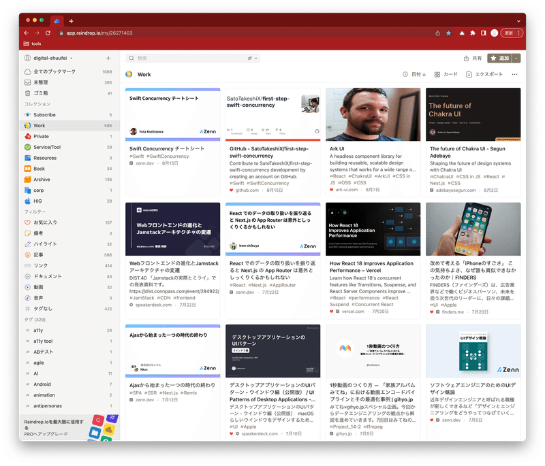This screenshot has height=466, width=545.
Task: Click the add 追加 bookmark button
Action: (x=500, y=59)
